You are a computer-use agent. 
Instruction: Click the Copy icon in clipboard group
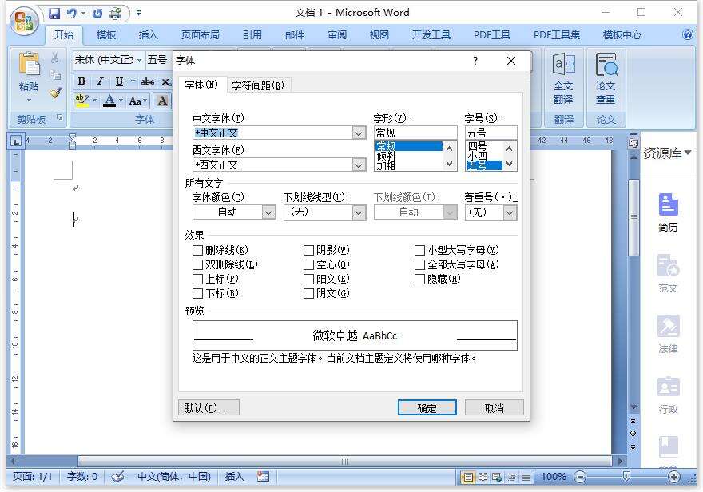(x=54, y=75)
